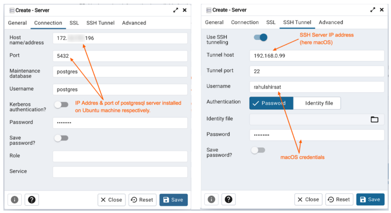Choose Password authentication option

click(271, 103)
